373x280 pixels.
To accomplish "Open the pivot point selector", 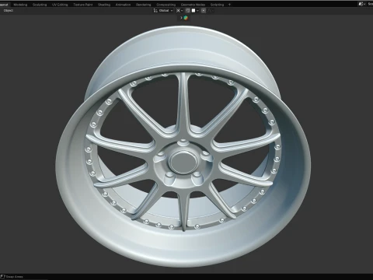I will coord(180,11).
